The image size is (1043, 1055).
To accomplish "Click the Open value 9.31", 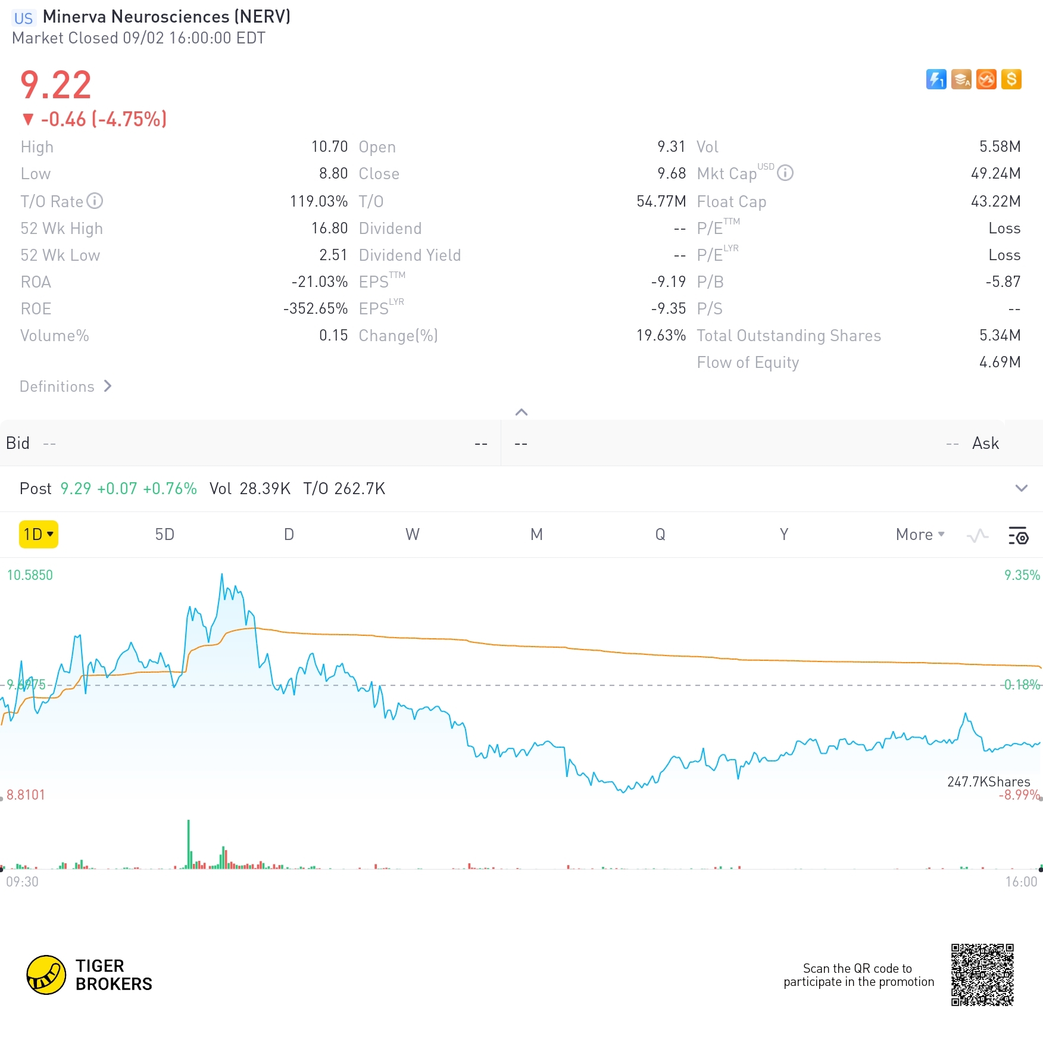I will click(x=672, y=146).
